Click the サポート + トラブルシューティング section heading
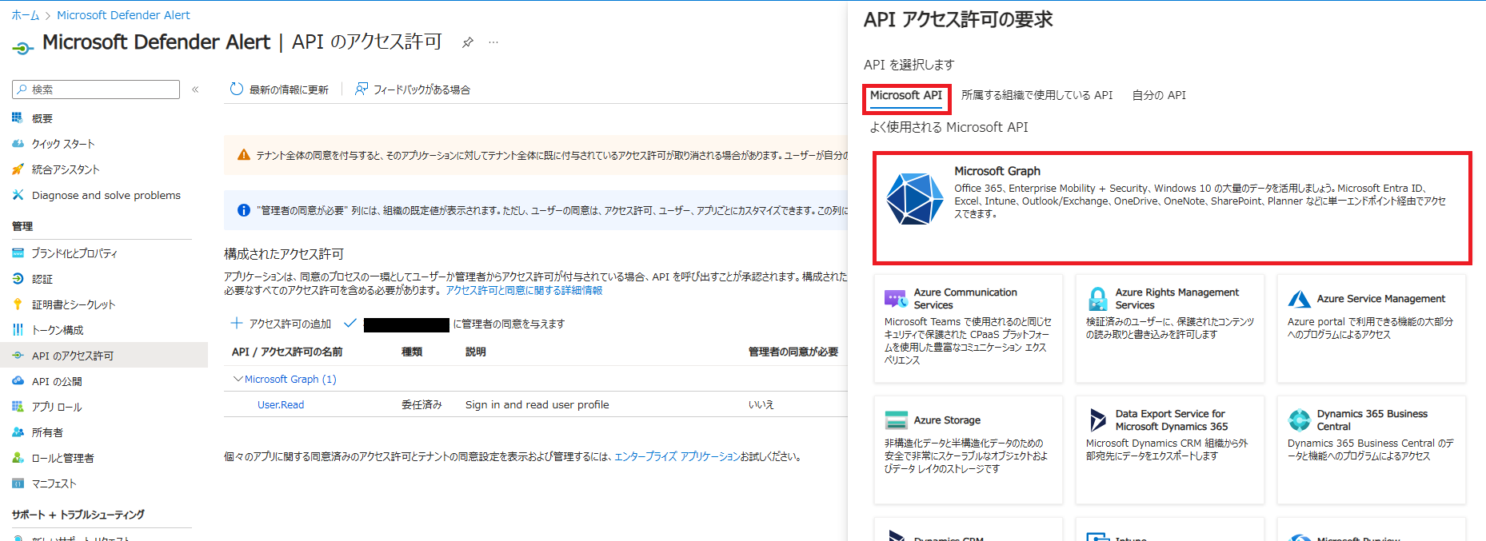Screen dimensions: 1486x541 tap(78, 515)
